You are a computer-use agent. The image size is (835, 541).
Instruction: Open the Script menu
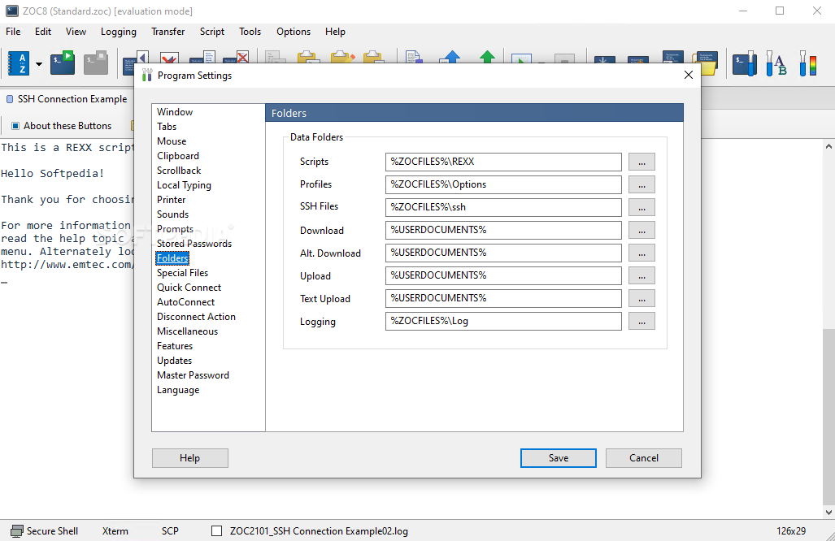point(212,32)
